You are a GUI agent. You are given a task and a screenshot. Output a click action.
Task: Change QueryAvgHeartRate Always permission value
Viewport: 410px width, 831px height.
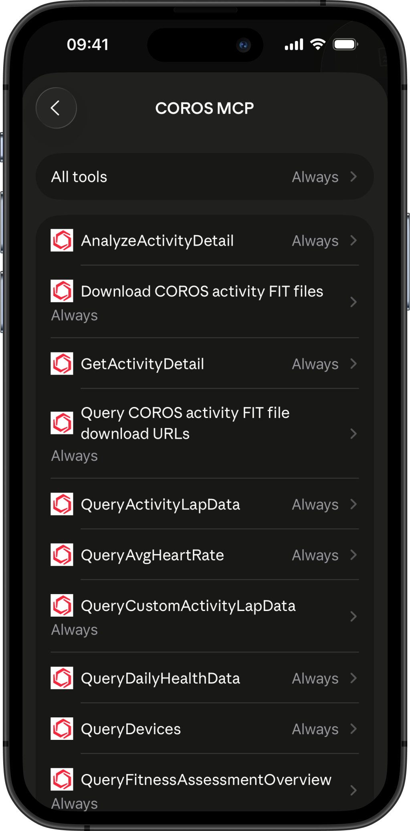(315, 555)
